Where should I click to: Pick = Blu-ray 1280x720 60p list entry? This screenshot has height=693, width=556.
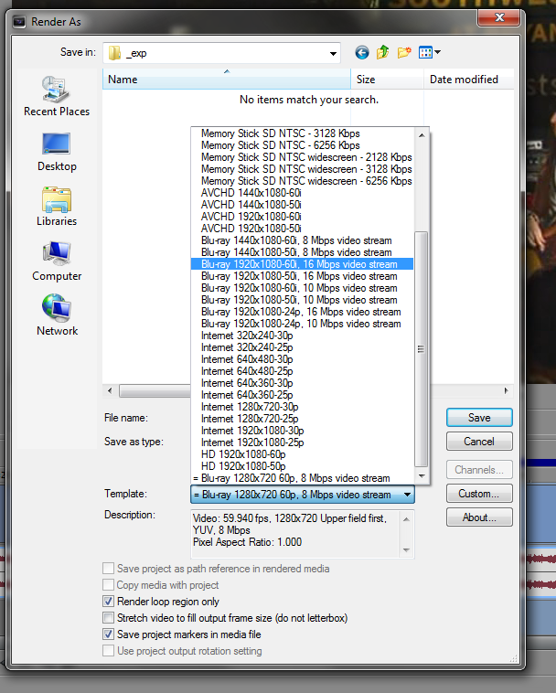[x=302, y=478]
